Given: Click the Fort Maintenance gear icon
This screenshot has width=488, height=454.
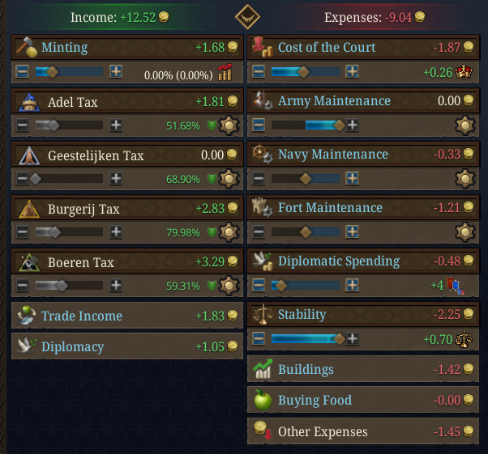Looking at the screenshot, I should pyautogui.click(x=464, y=232).
